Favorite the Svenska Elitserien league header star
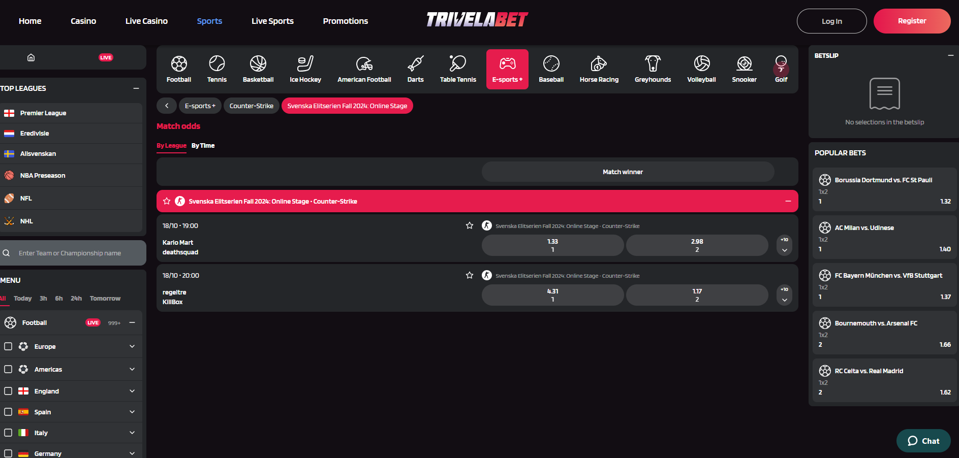This screenshot has width=959, height=458. [167, 201]
